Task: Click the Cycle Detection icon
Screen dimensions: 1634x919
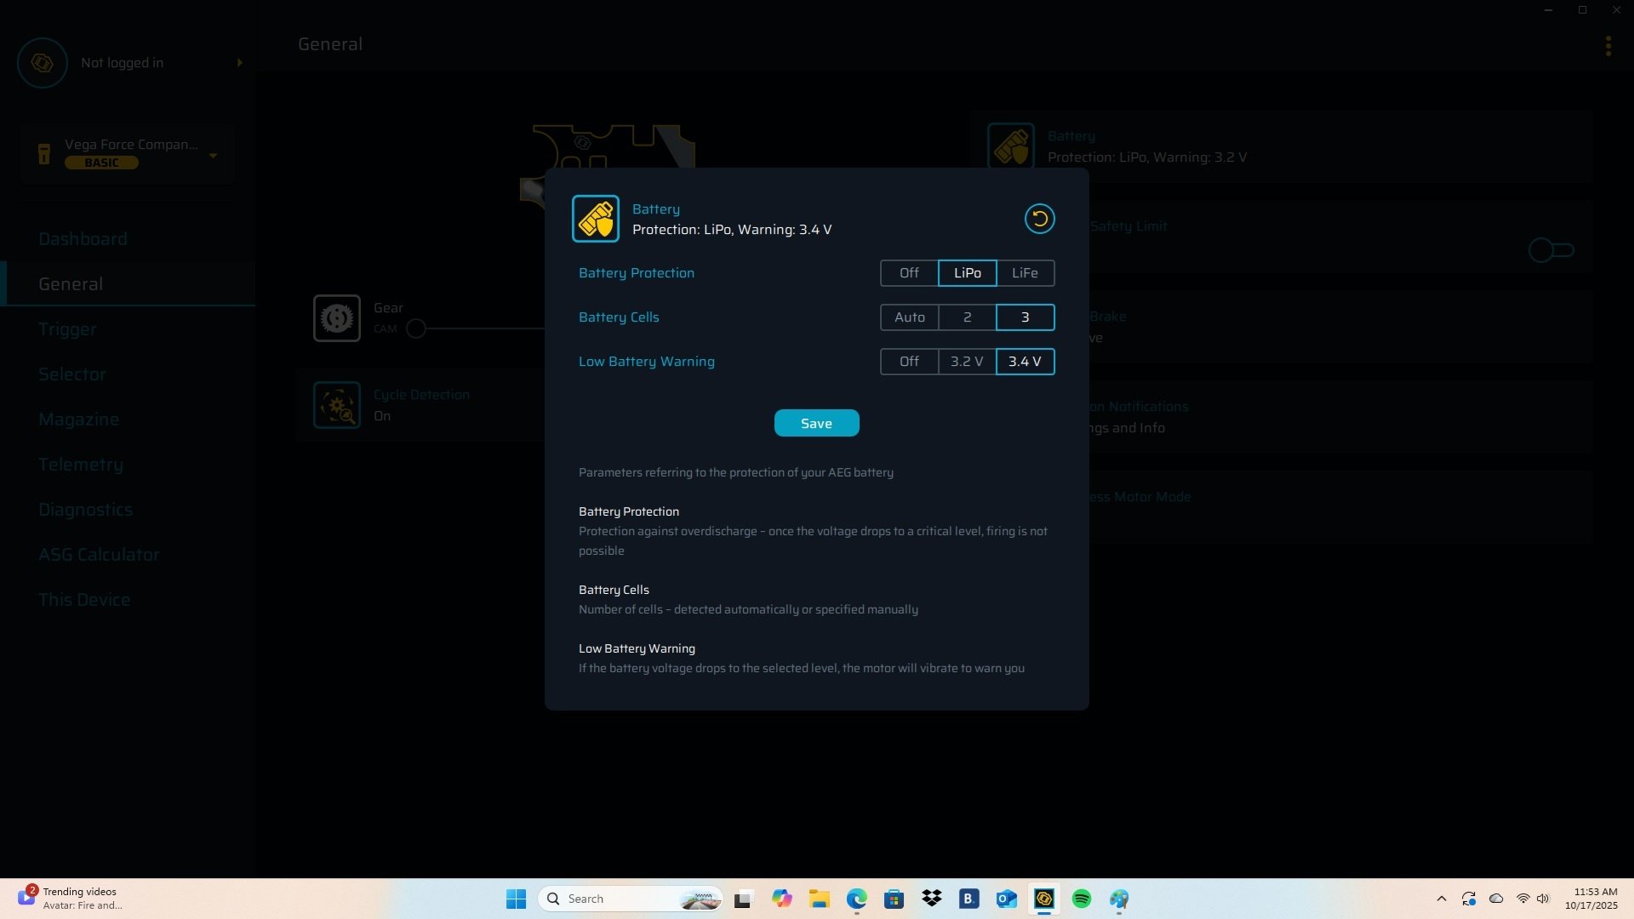Action: [337, 405]
